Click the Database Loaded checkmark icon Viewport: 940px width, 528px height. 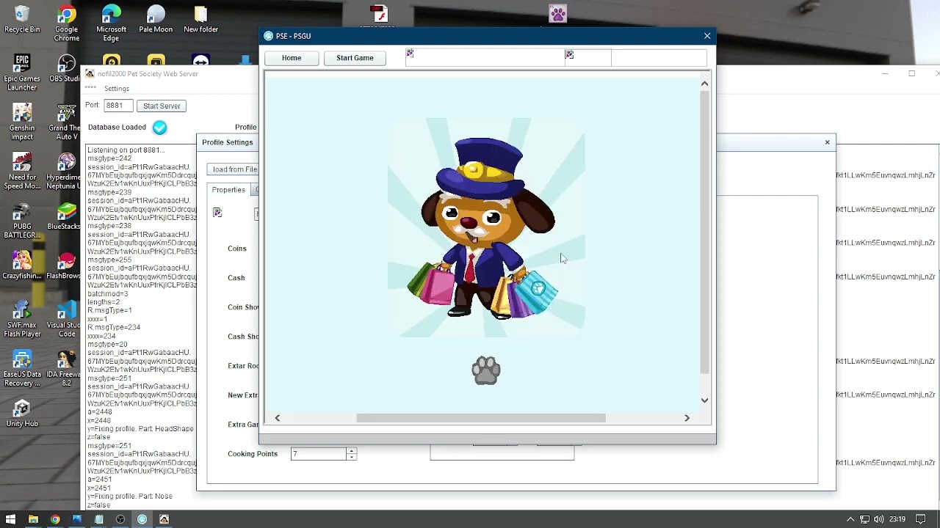159,128
